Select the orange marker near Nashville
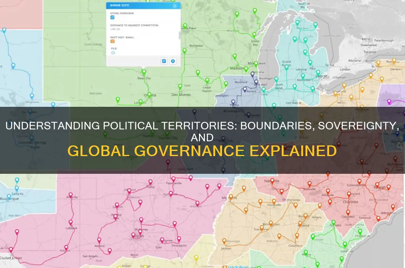 [272, 180]
